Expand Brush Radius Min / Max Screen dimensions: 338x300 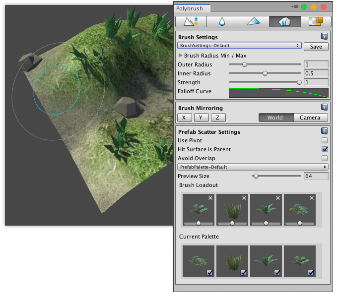(x=180, y=56)
